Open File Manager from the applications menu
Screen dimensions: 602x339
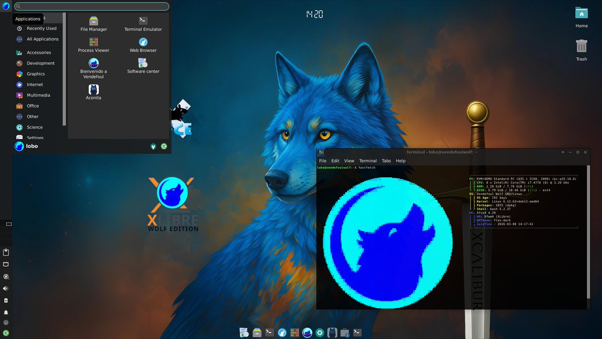94,24
